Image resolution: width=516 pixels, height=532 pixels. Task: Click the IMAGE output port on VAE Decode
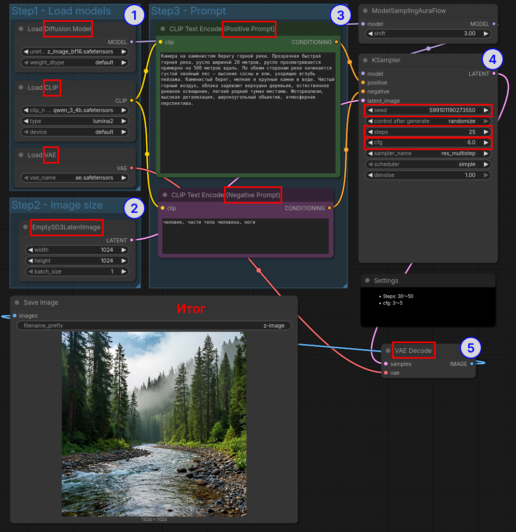click(471, 364)
